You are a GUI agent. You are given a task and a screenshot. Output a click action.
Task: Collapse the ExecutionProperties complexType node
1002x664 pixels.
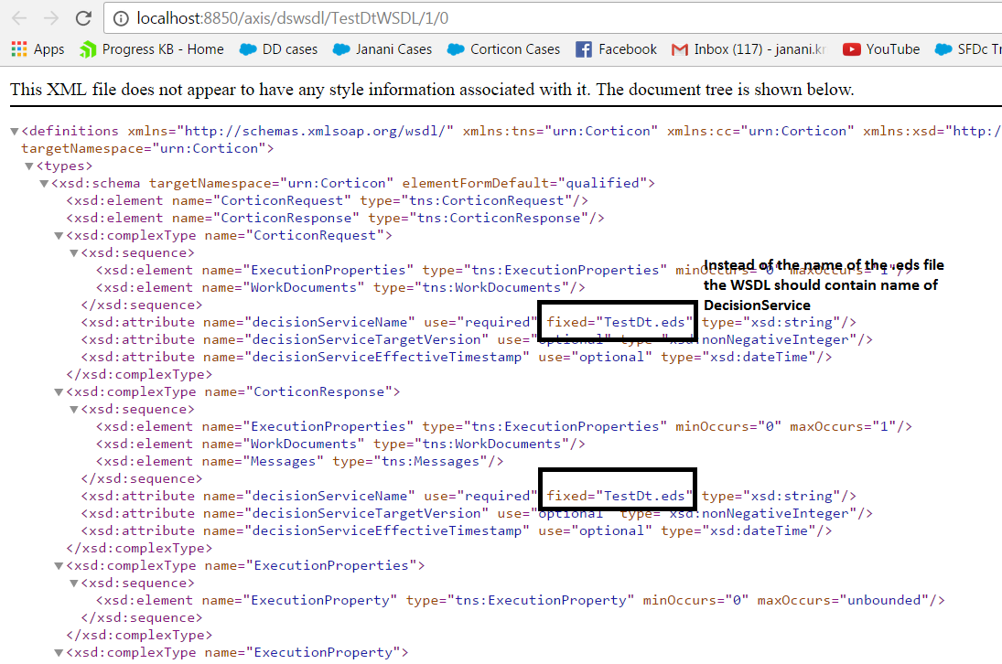59,565
